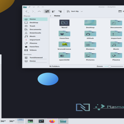Switch to Details view mode
124x124 pixels.
click(60, 11)
